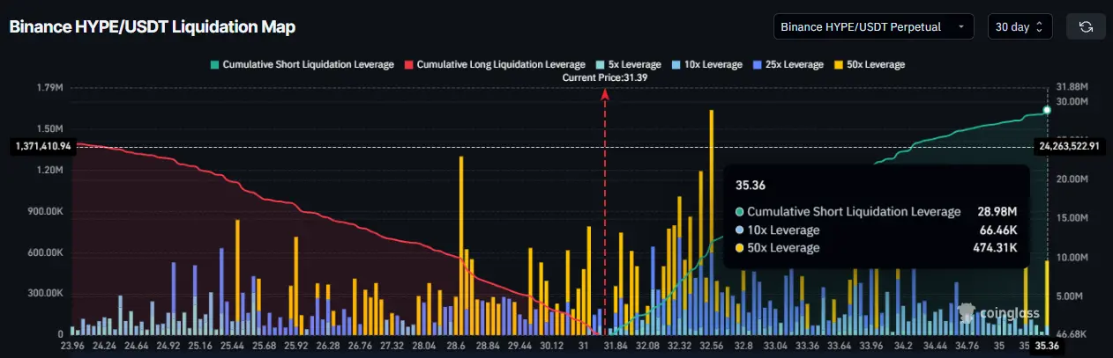Click the green Cumulative Short legend swatch
Image resolution: width=1113 pixels, height=358 pixels.
tap(213, 64)
